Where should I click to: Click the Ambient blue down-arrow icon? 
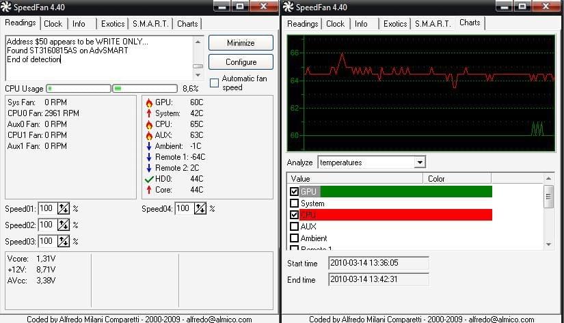point(149,146)
